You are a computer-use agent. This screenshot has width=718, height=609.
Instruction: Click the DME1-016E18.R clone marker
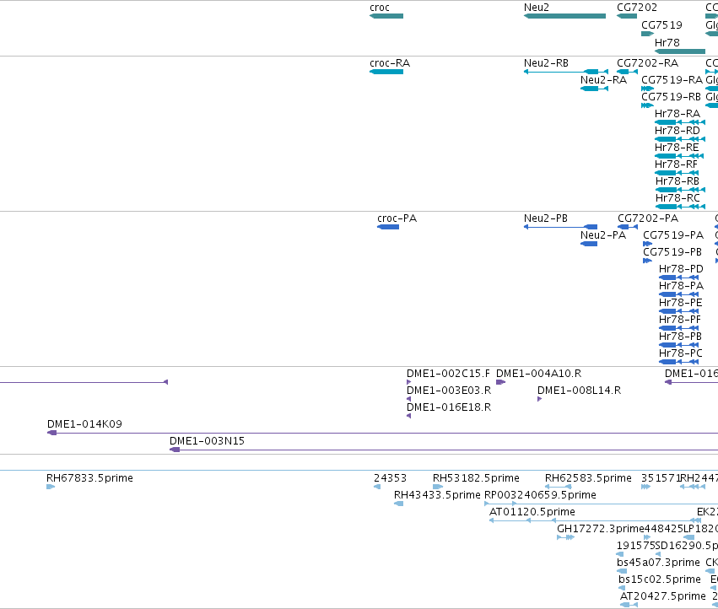(x=409, y=416)
